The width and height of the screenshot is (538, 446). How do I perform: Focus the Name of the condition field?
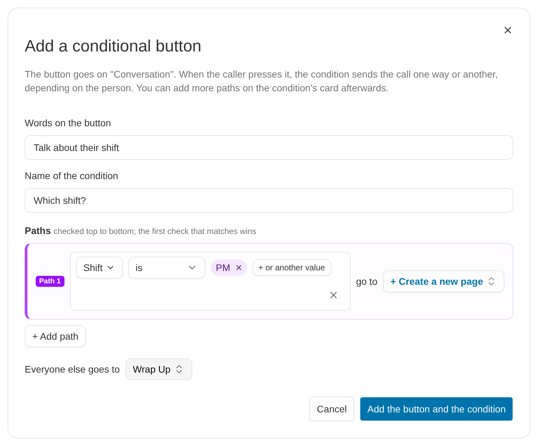[x=269, y=200]
